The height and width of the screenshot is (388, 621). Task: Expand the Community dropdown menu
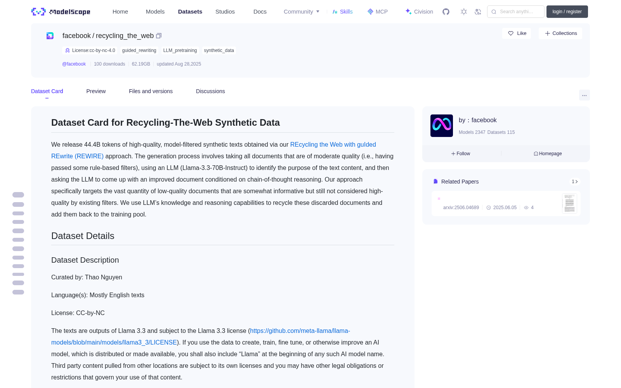302,12
